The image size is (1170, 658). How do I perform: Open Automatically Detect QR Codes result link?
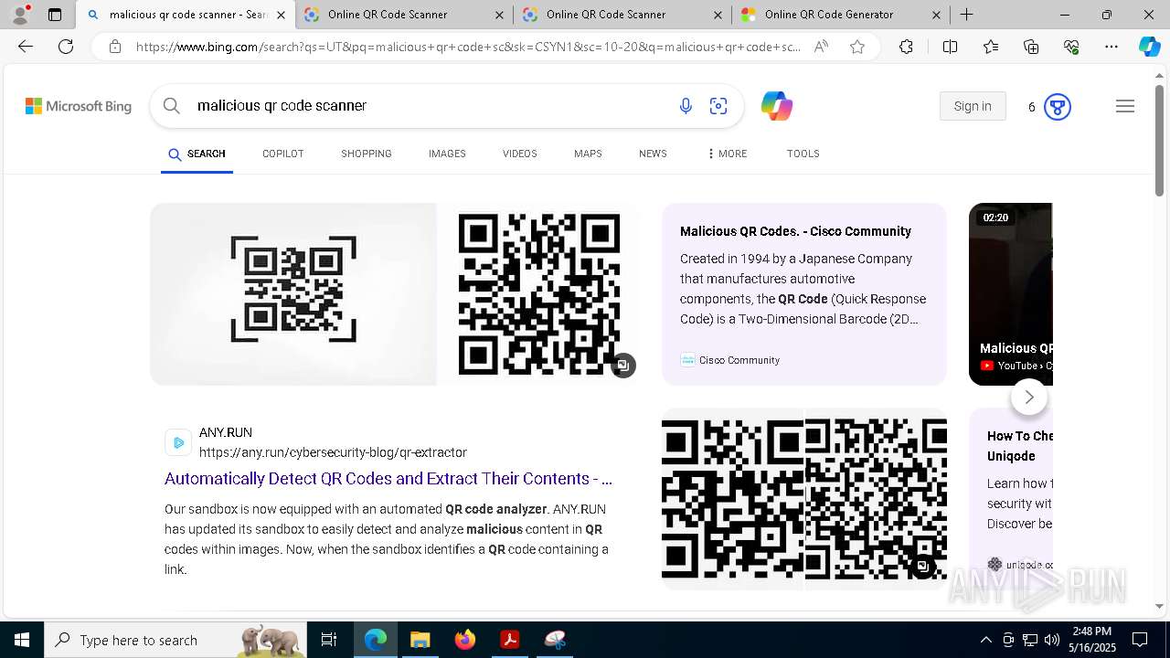388,478
